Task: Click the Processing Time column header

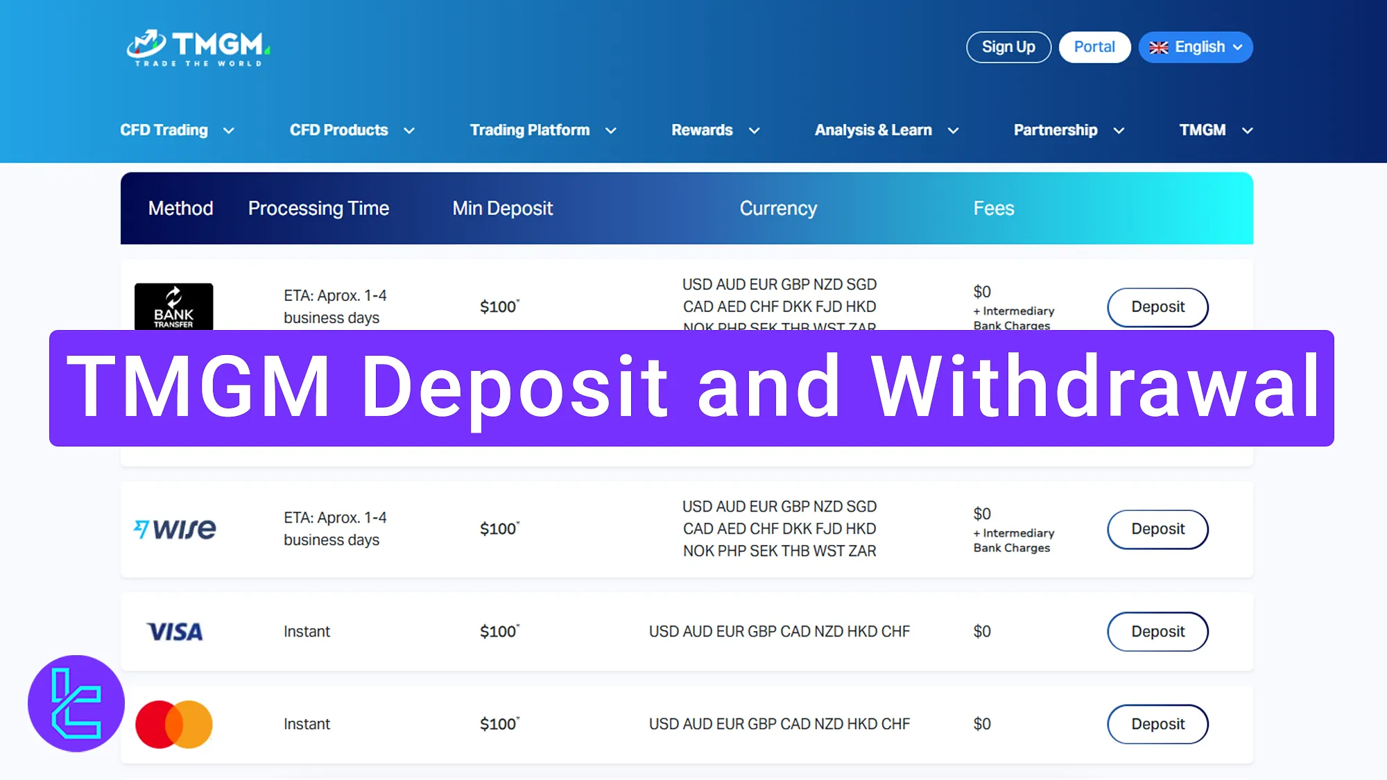Action: pyautogui.click(x=319, y=208)
